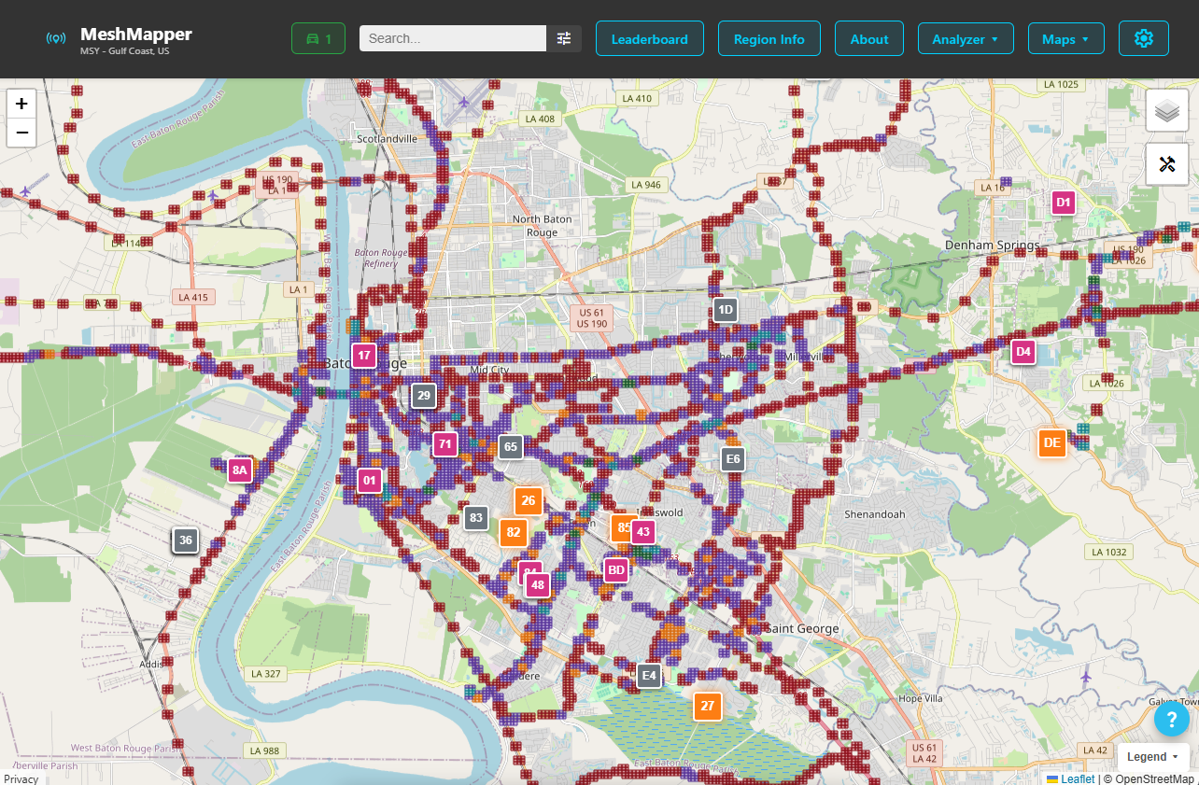The width and height of the screenshot is (1199, 785).
Task: Open the settings gear in the top bar
Action: click(1143, 38)
